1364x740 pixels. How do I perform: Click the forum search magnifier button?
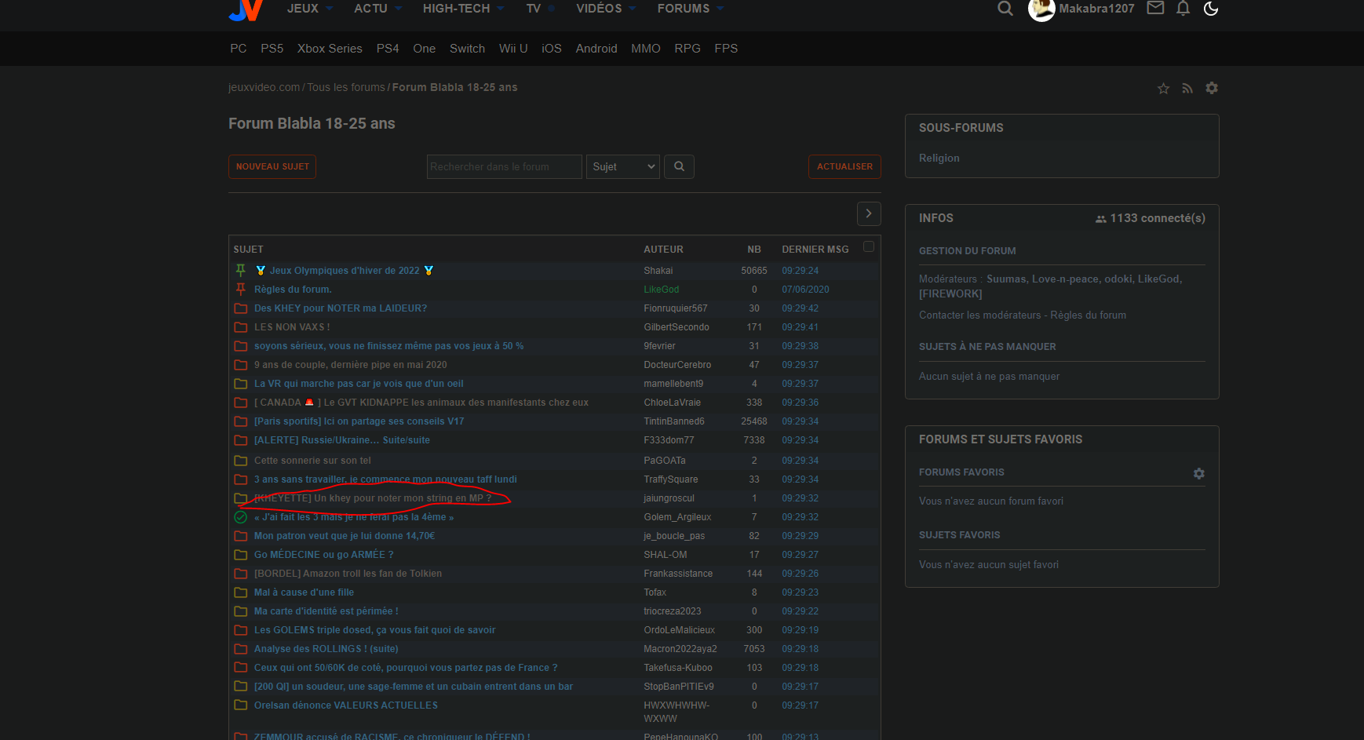tap(679, 166)
